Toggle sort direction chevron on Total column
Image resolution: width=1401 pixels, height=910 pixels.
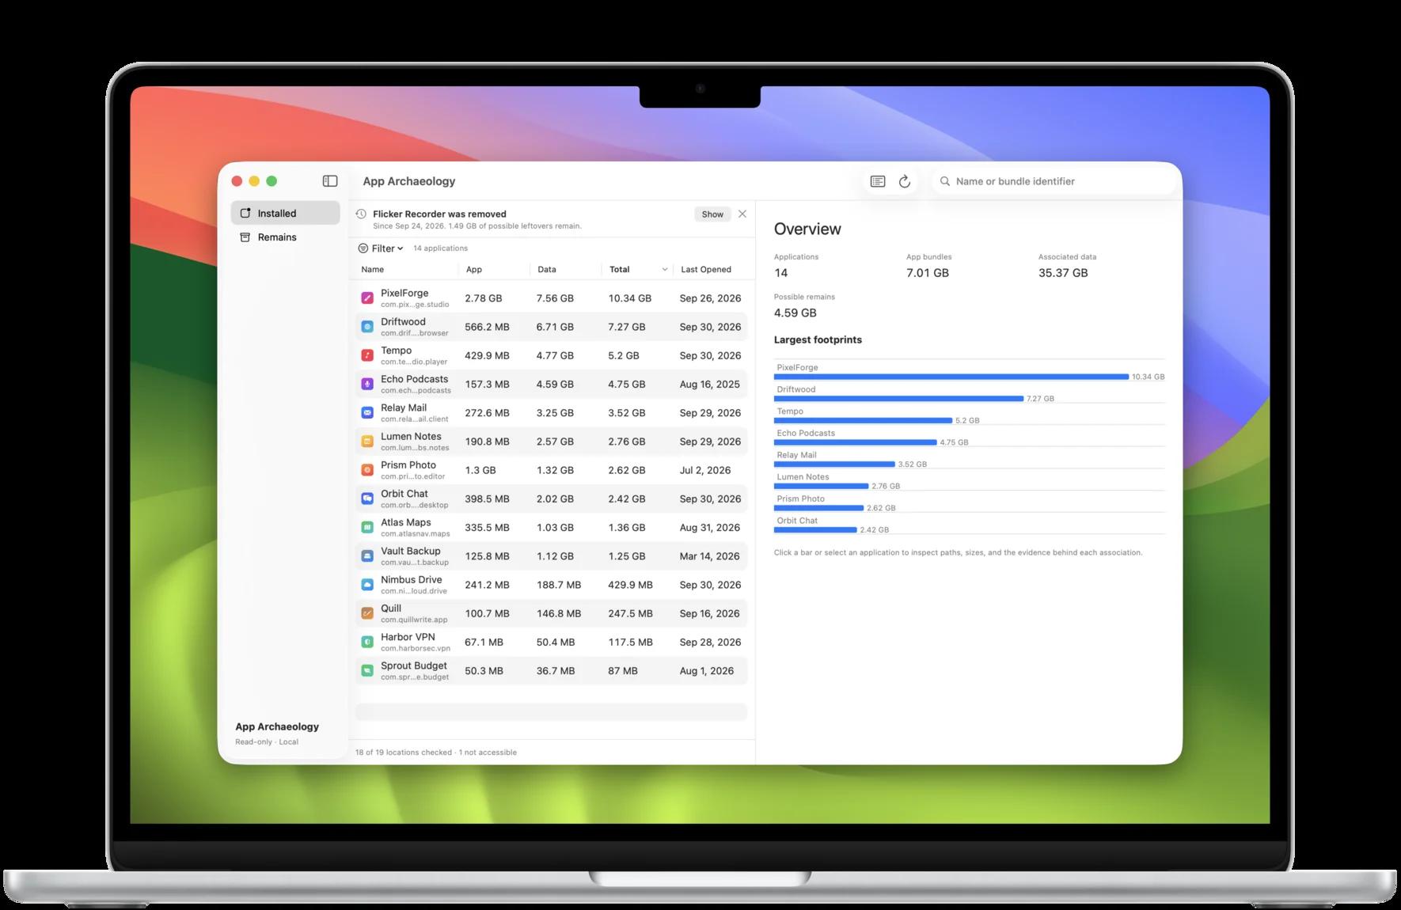coord(664,270)
